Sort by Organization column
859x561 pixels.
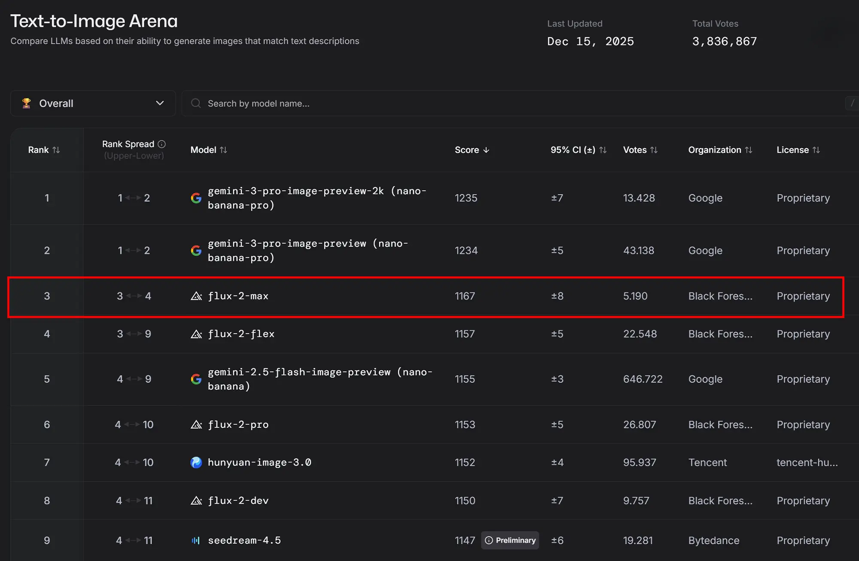tap(749, 150)
